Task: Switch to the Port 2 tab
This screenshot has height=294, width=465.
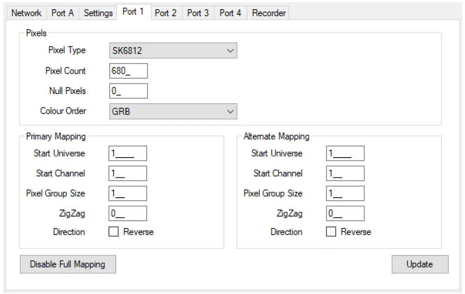Action: pos(166,13)
